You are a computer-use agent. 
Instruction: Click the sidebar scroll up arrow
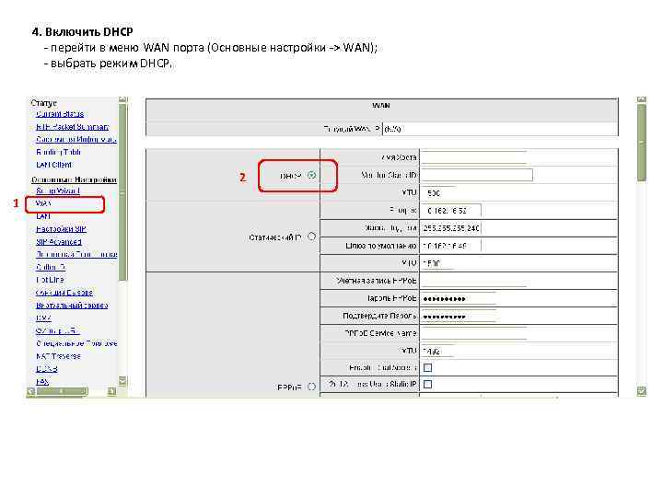[x=122, y=99]
